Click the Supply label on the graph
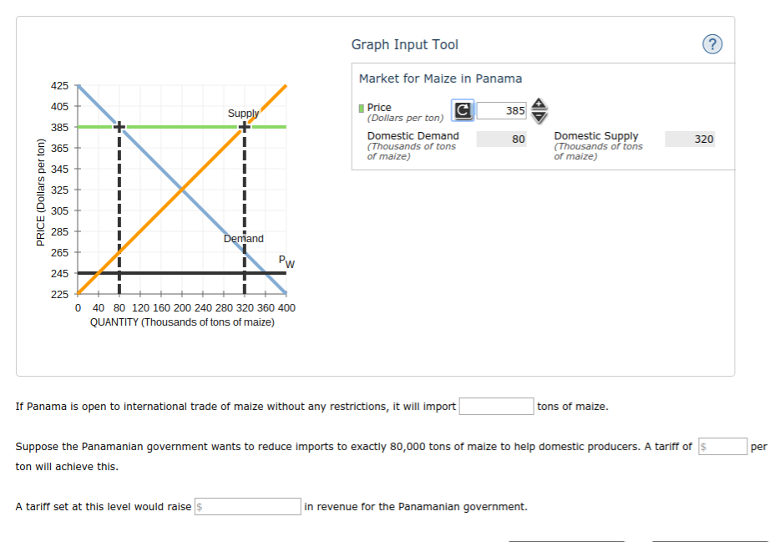Screen dimensions: 780x542 (241, 112)
